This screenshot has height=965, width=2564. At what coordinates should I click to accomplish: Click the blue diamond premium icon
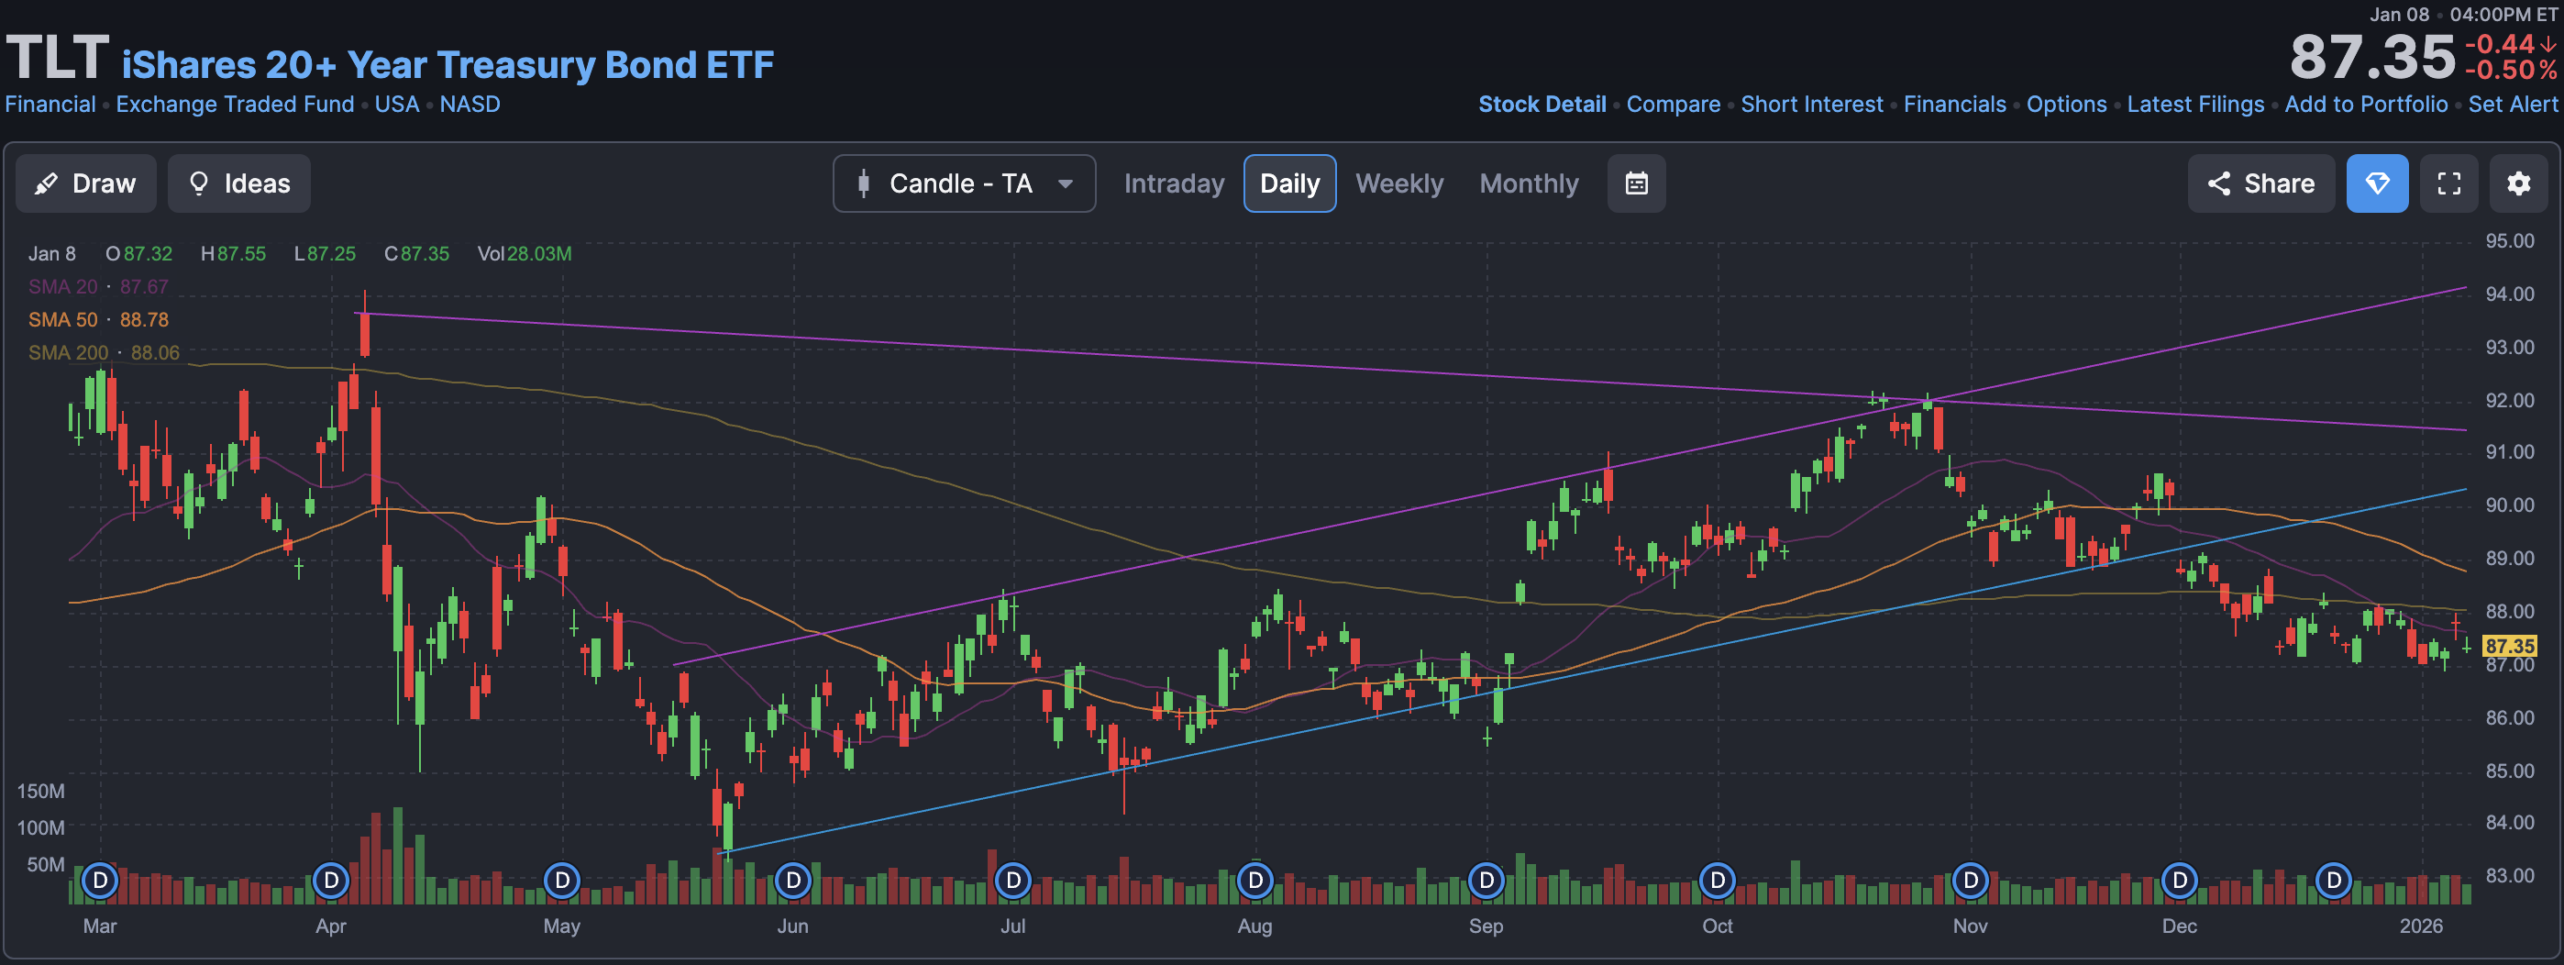(2377, 183)
